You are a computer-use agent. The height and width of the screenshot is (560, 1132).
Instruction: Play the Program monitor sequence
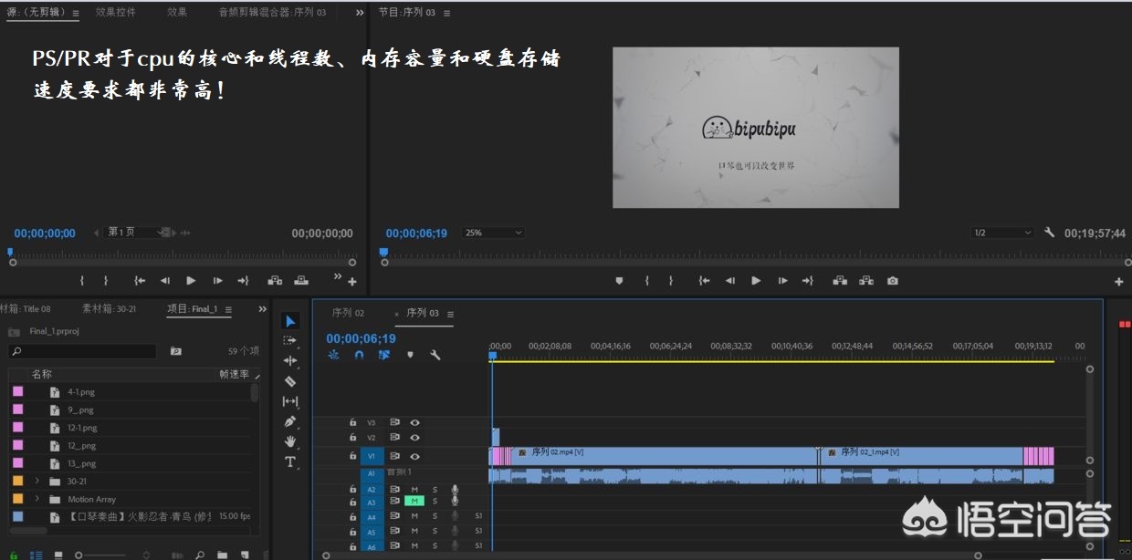tap(756, 281)
